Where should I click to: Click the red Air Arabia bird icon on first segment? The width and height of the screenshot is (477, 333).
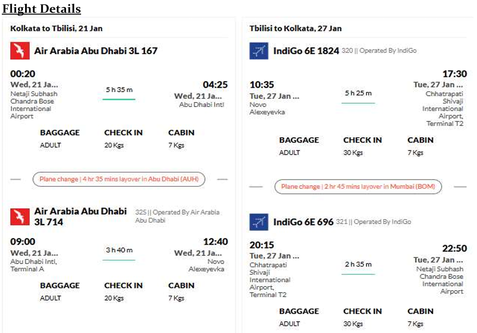tap(19, 51)
